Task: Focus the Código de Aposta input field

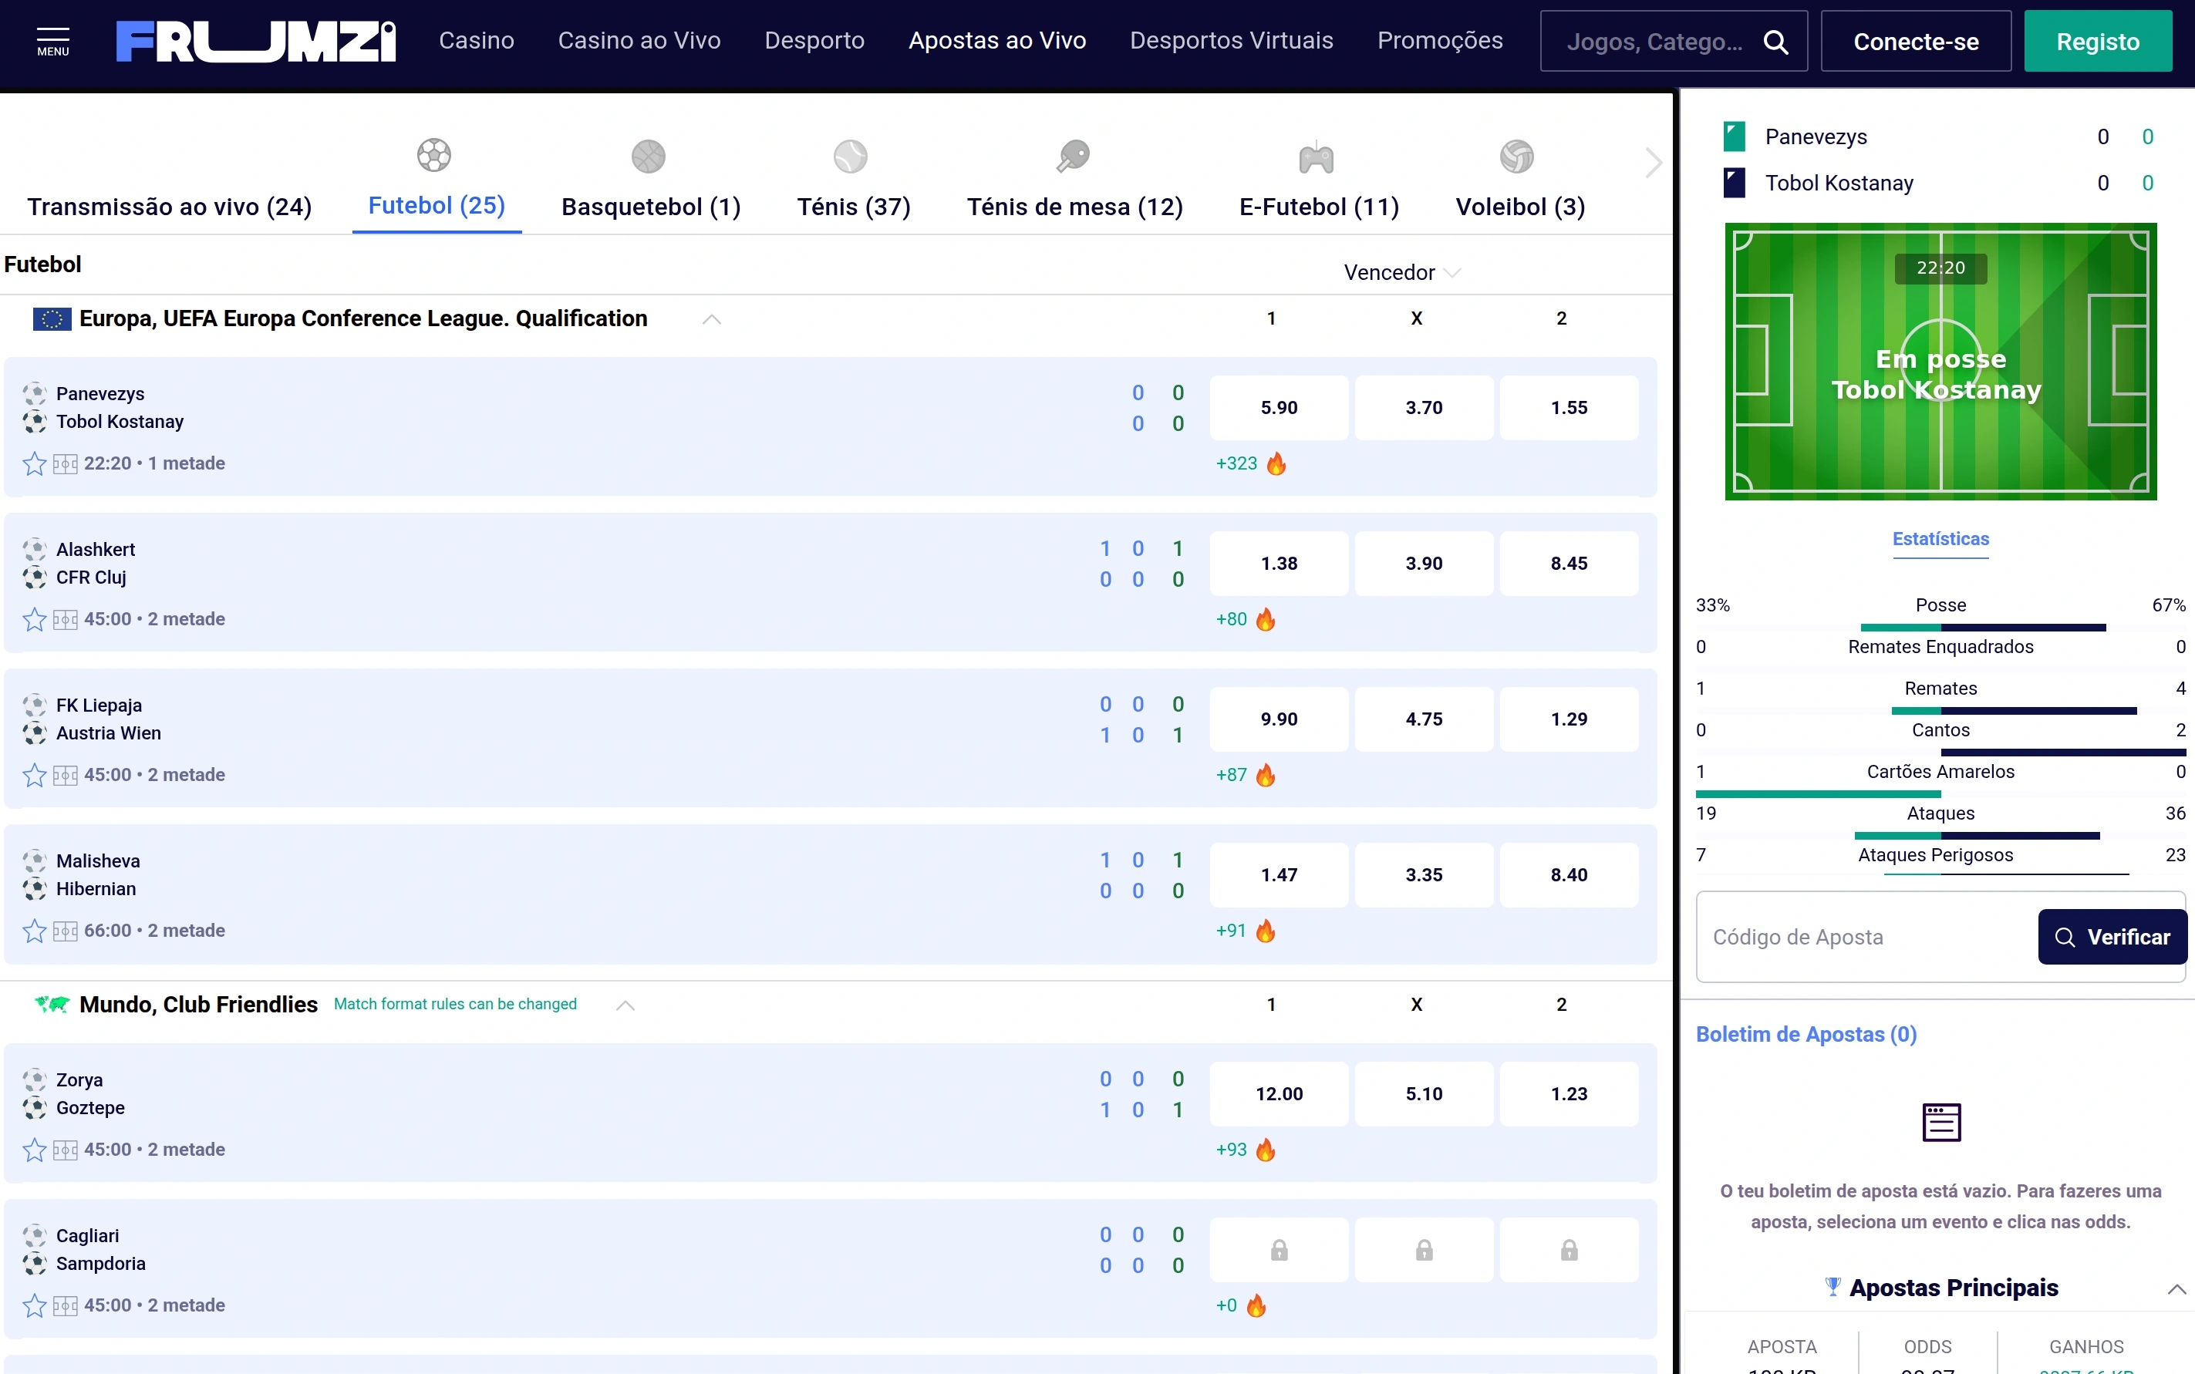Action: pyautogui.click(x=1867, y=937)
